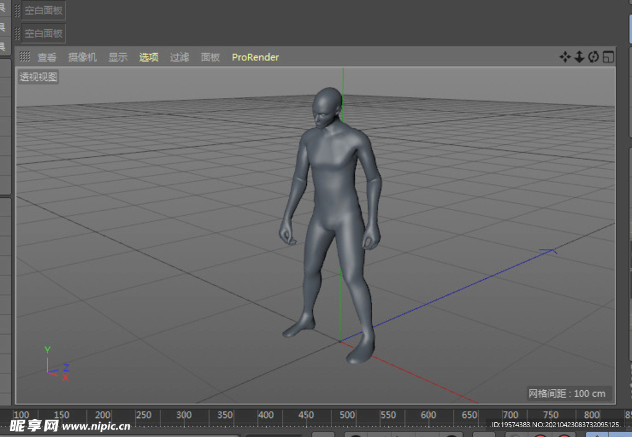Screen dimensions: 632x437
Task: Click the viewport move camera icon
Action: [x=565, y=57]
